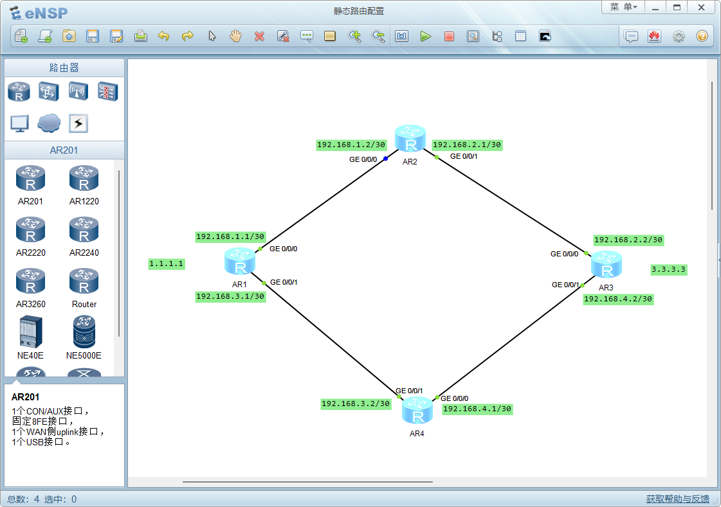Pick the AR2220 router device
The height and width of the screenshot is (507, 721).
pyautogui.click(x=30, y=236)
